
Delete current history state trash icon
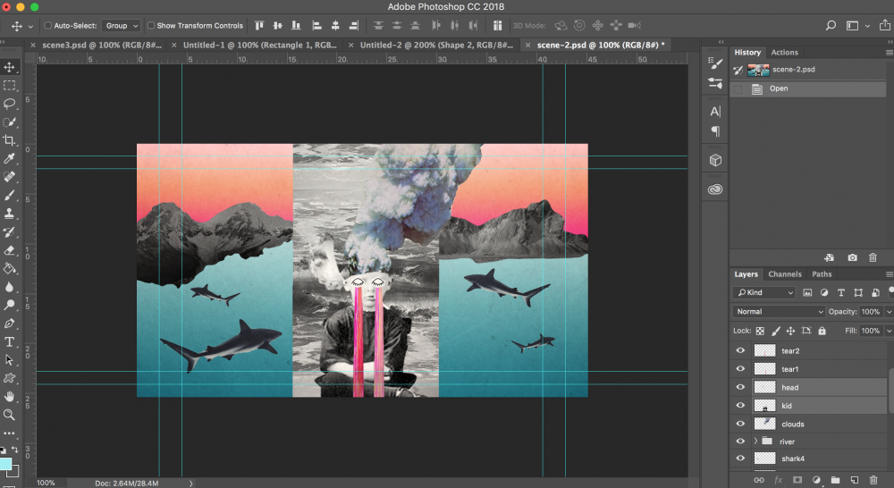tap(873, 257)
